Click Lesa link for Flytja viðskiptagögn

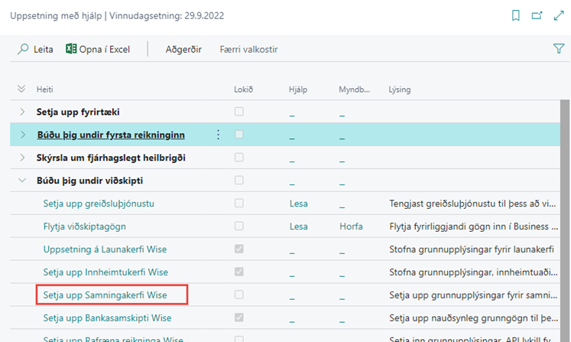[298, 226]
